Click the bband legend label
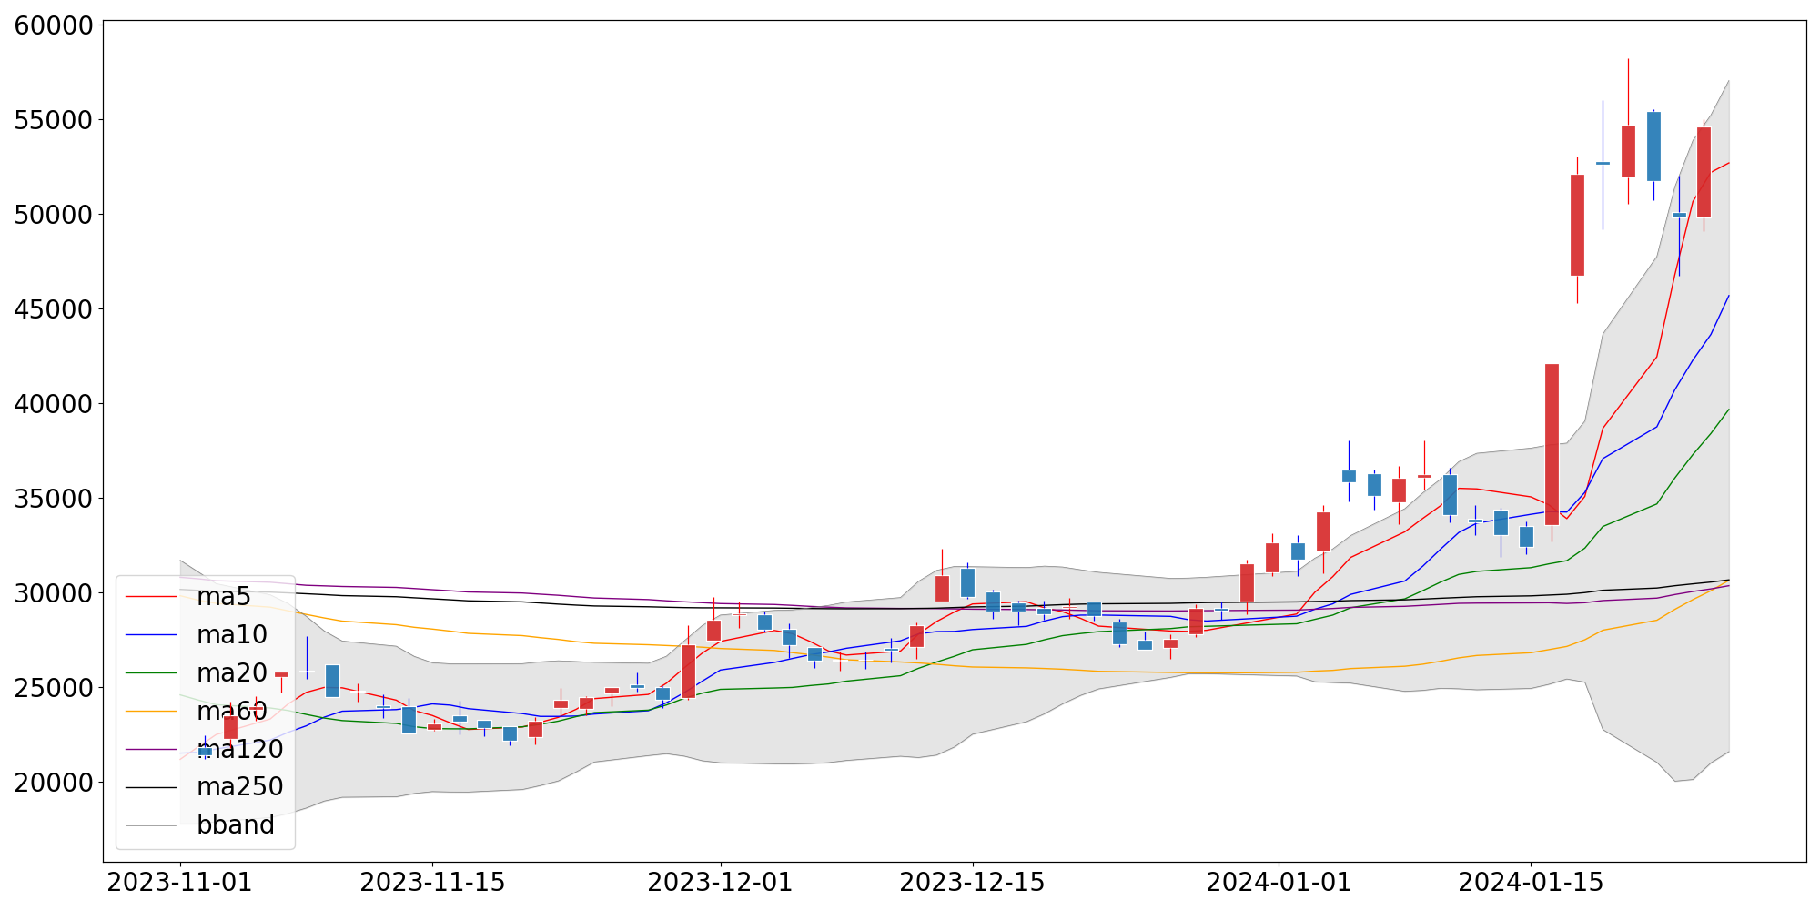 pos(236,824)
